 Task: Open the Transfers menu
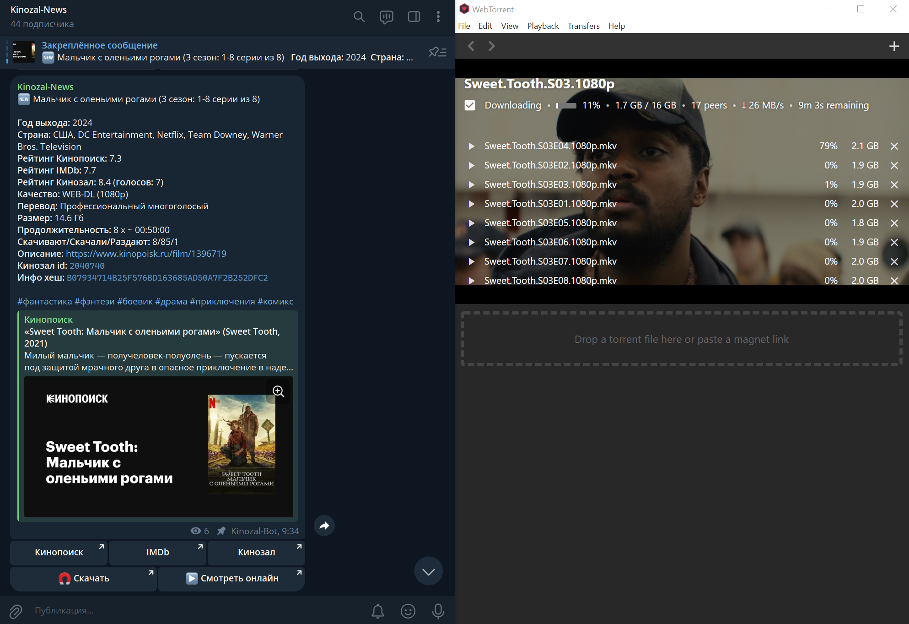583,26
